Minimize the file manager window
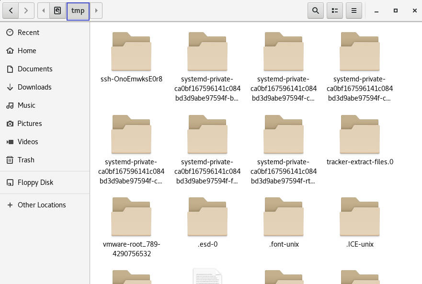Screen dimensions: 422x284 click(376, 11)
